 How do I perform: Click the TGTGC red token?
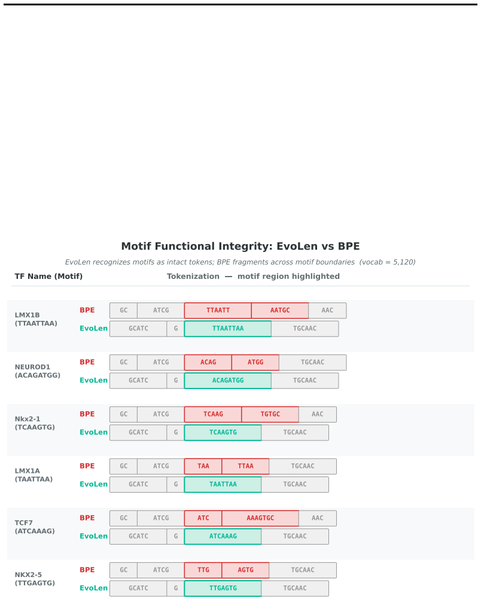270,414
